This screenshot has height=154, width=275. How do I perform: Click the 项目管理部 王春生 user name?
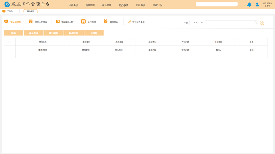[267, 5]
